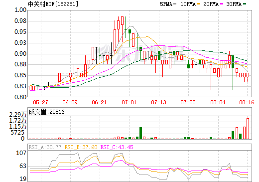
Task: Click the RSI_C:43.45 indicator label
Action: pyautogui.click(x=117, y=147)
